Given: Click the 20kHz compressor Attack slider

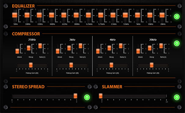Looking at the screenshot, I should 138,51.
